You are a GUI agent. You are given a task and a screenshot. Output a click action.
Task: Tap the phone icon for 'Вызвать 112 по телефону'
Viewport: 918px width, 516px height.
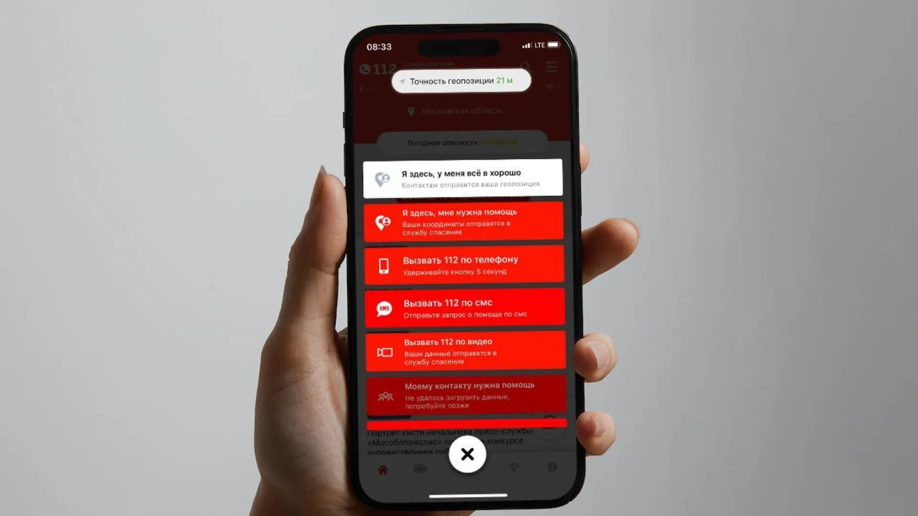[382, 265]
